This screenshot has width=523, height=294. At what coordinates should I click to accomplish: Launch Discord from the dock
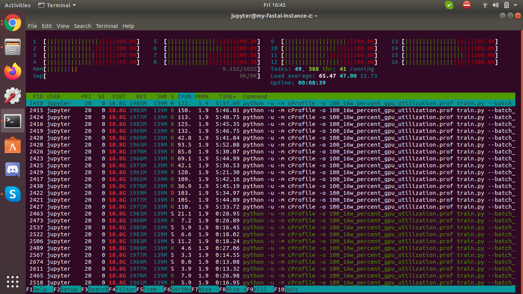pos(13,170)
